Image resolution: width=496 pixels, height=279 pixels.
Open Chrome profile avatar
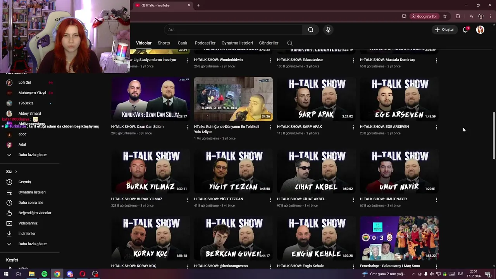point(480,16)
